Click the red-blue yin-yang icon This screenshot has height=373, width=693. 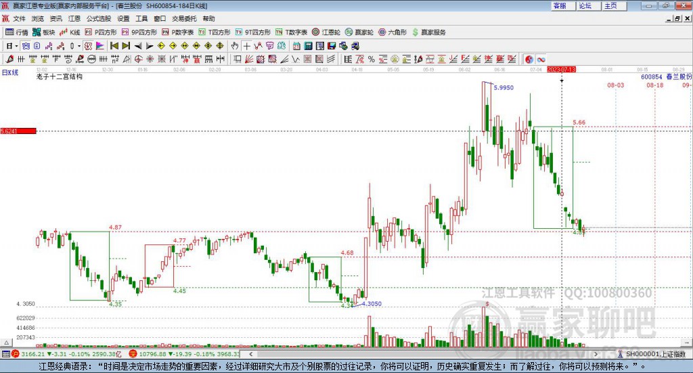(529, 59)
